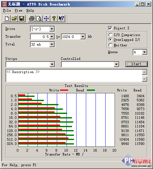Click the yellow question mark About icon

(54, 18)
